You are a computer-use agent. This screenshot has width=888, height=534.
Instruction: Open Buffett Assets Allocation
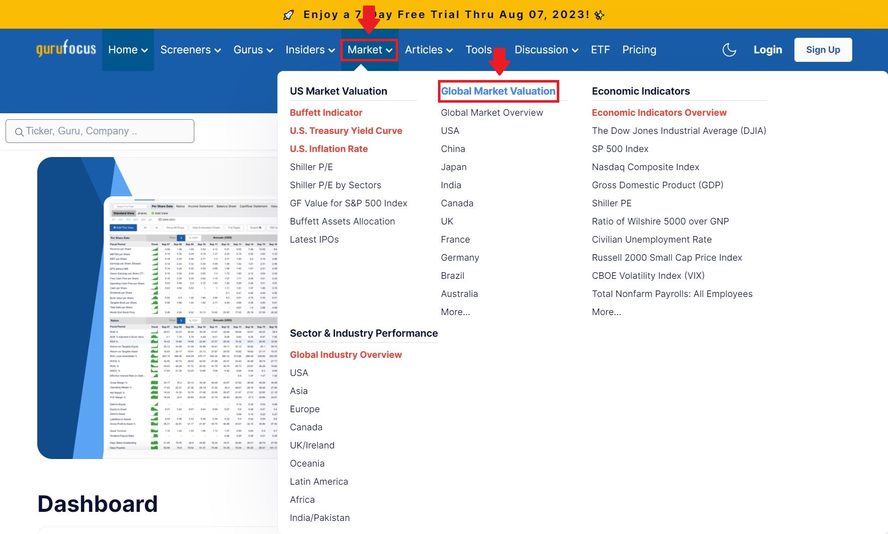pyautogui.click(x=342, y=221)
